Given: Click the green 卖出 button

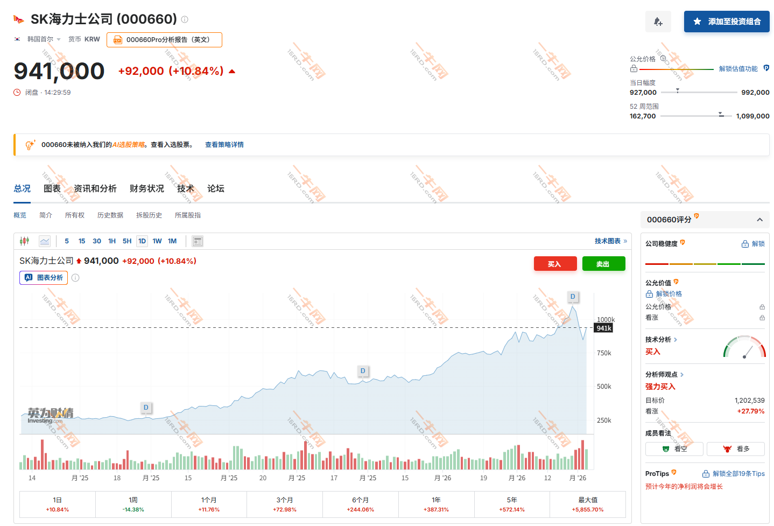Looking at the screenshot, I should pos(603,264).
